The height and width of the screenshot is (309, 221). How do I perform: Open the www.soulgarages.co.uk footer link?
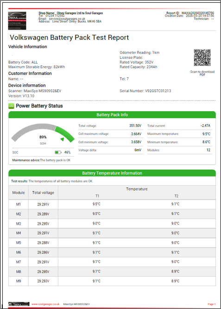[x=45, y=304]
